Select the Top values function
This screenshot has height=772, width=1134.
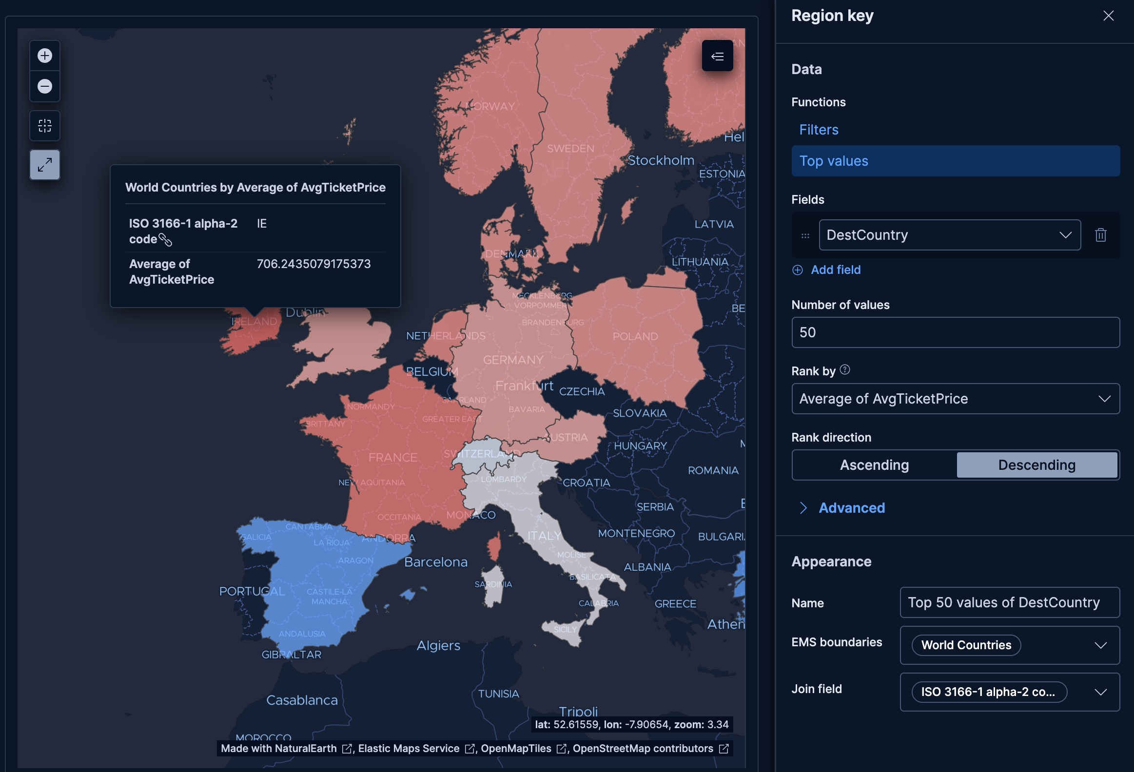(x=833, y=160)
